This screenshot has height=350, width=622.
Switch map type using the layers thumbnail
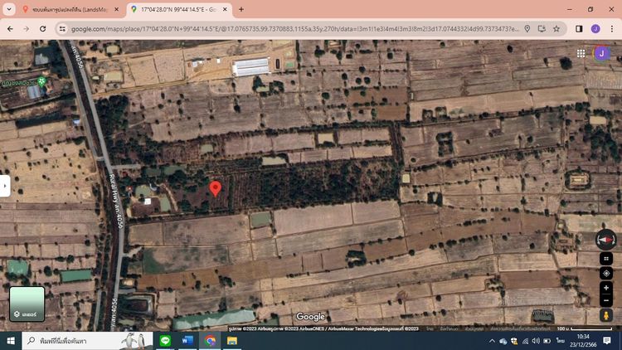(27, 304)
